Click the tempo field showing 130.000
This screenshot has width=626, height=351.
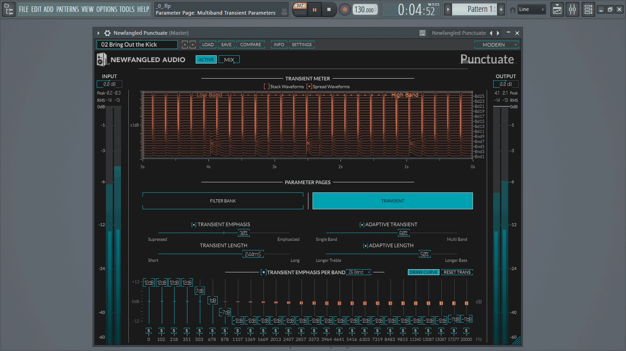tap(365, 10)
